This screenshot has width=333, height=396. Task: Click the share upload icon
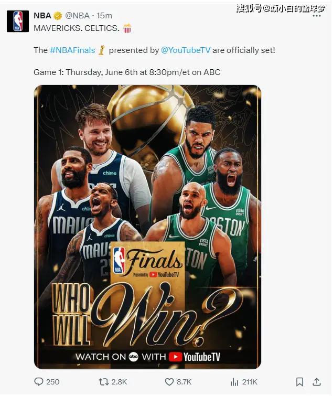coord(317,382)
